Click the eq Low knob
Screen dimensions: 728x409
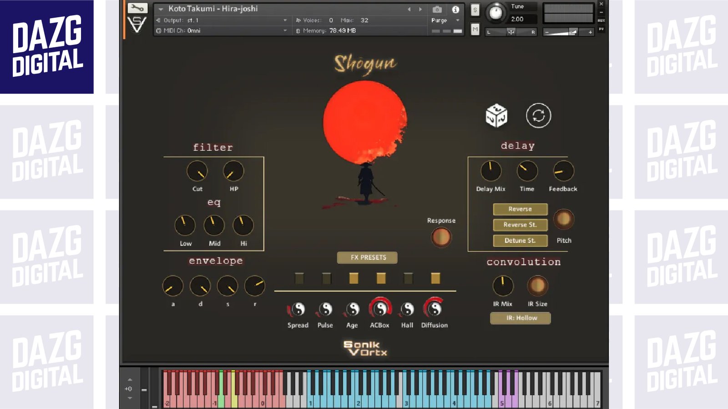click(x=185, y=225)
